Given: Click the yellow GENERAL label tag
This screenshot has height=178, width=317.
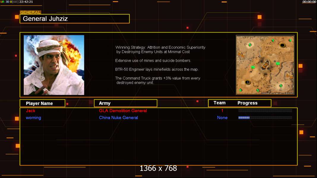Looking at the screenshot, I should (x=30, y=12).
